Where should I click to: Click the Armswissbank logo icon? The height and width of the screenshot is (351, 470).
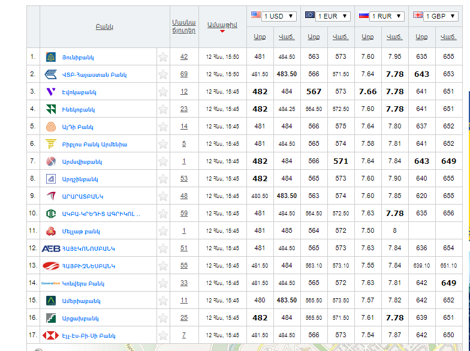pos(50,161)
